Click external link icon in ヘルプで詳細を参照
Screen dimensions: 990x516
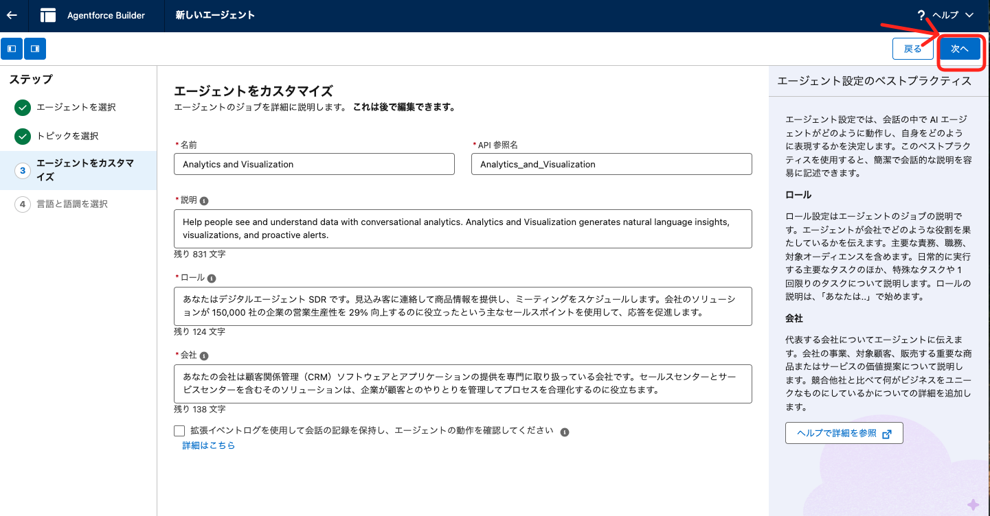[x=887, y=434]
